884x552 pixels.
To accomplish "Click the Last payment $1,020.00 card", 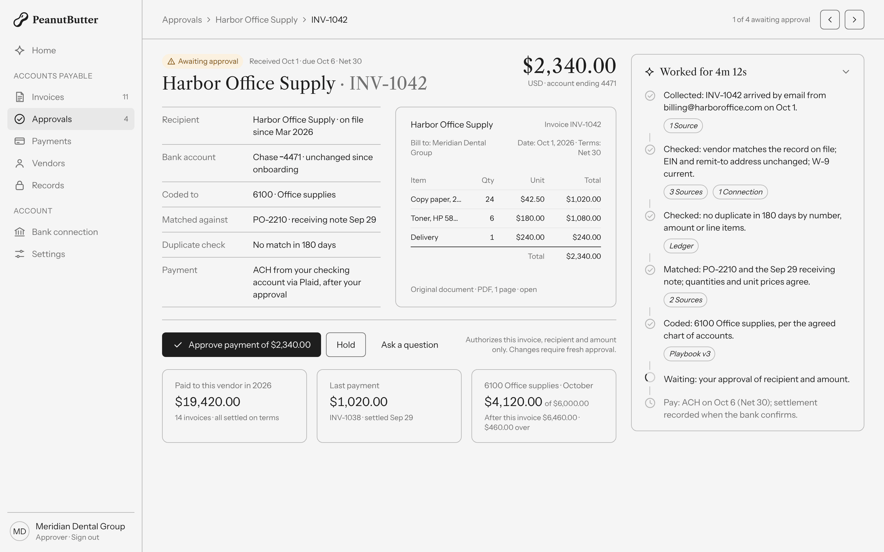I will pos(389,406).
